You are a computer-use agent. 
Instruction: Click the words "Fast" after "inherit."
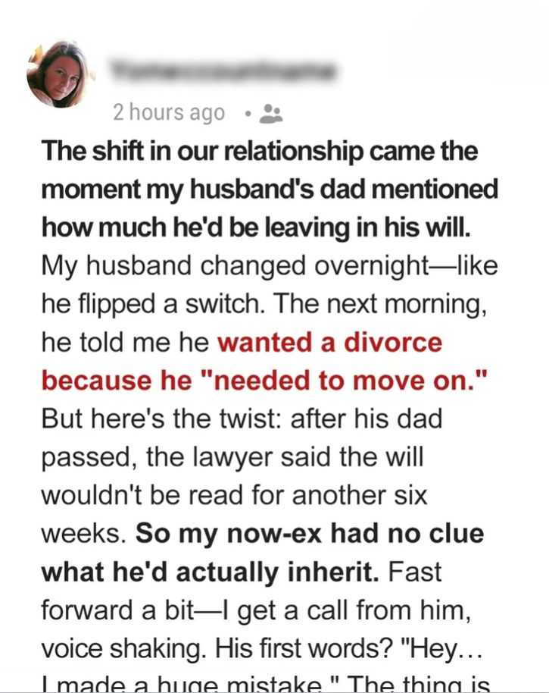pyautogui.click(x=415, y=572)
